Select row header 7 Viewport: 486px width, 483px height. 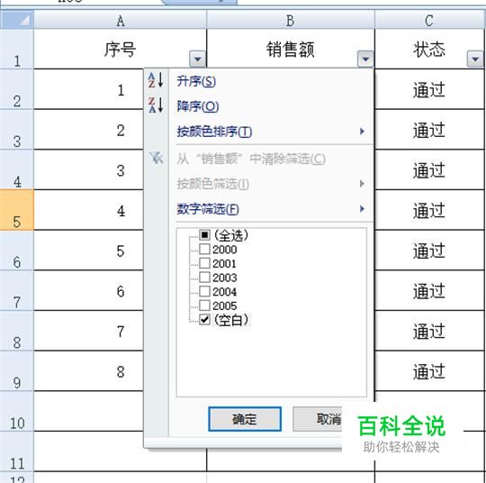pos(17,290)
